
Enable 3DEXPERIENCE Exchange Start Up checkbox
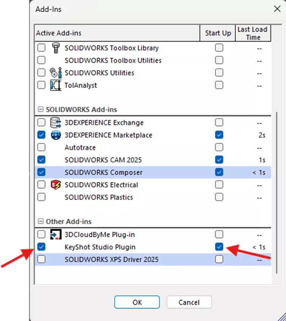click(219, 123)
